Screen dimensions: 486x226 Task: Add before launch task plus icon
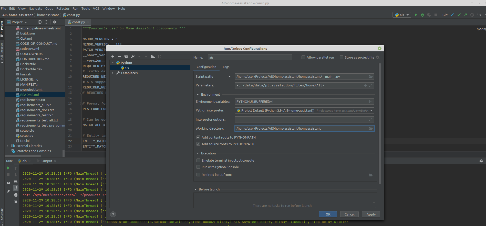(x=374, y=196)
